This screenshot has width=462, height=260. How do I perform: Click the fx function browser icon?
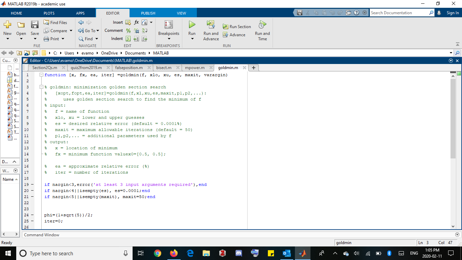click(136, 22)
